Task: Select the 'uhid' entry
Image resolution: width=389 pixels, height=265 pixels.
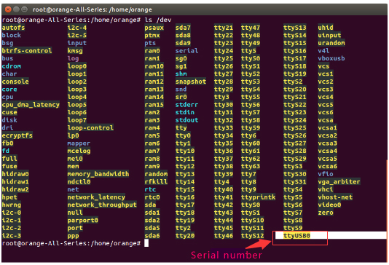Action: point(326,28)
